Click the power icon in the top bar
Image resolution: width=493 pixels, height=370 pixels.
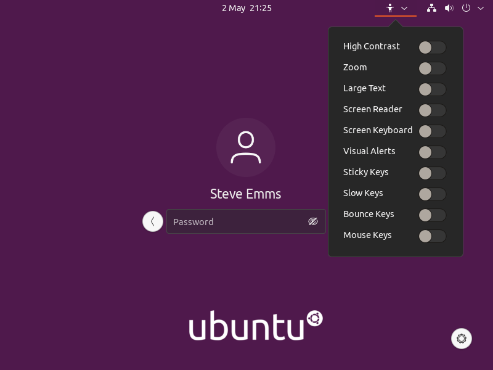click(466, 8)
